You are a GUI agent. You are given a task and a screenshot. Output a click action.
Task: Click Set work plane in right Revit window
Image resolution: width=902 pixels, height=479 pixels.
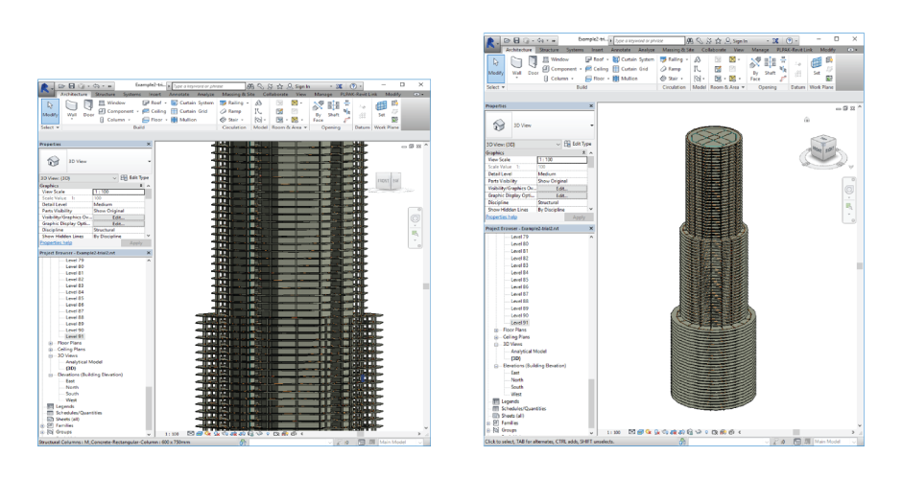(817, 67)
